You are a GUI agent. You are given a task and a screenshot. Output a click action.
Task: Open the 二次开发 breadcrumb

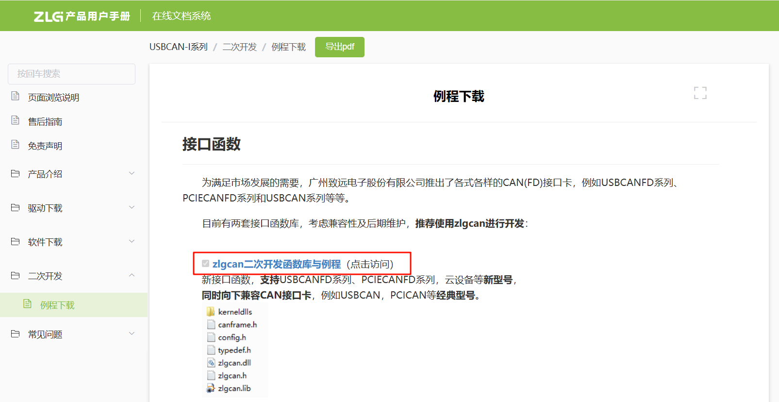(x=239, y=47)
